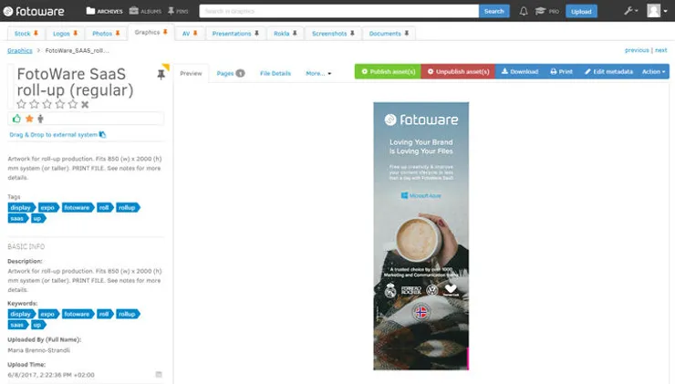Toggle the AV tab pin icon
This screenshot has width=675, height=384.
point(195,33)
